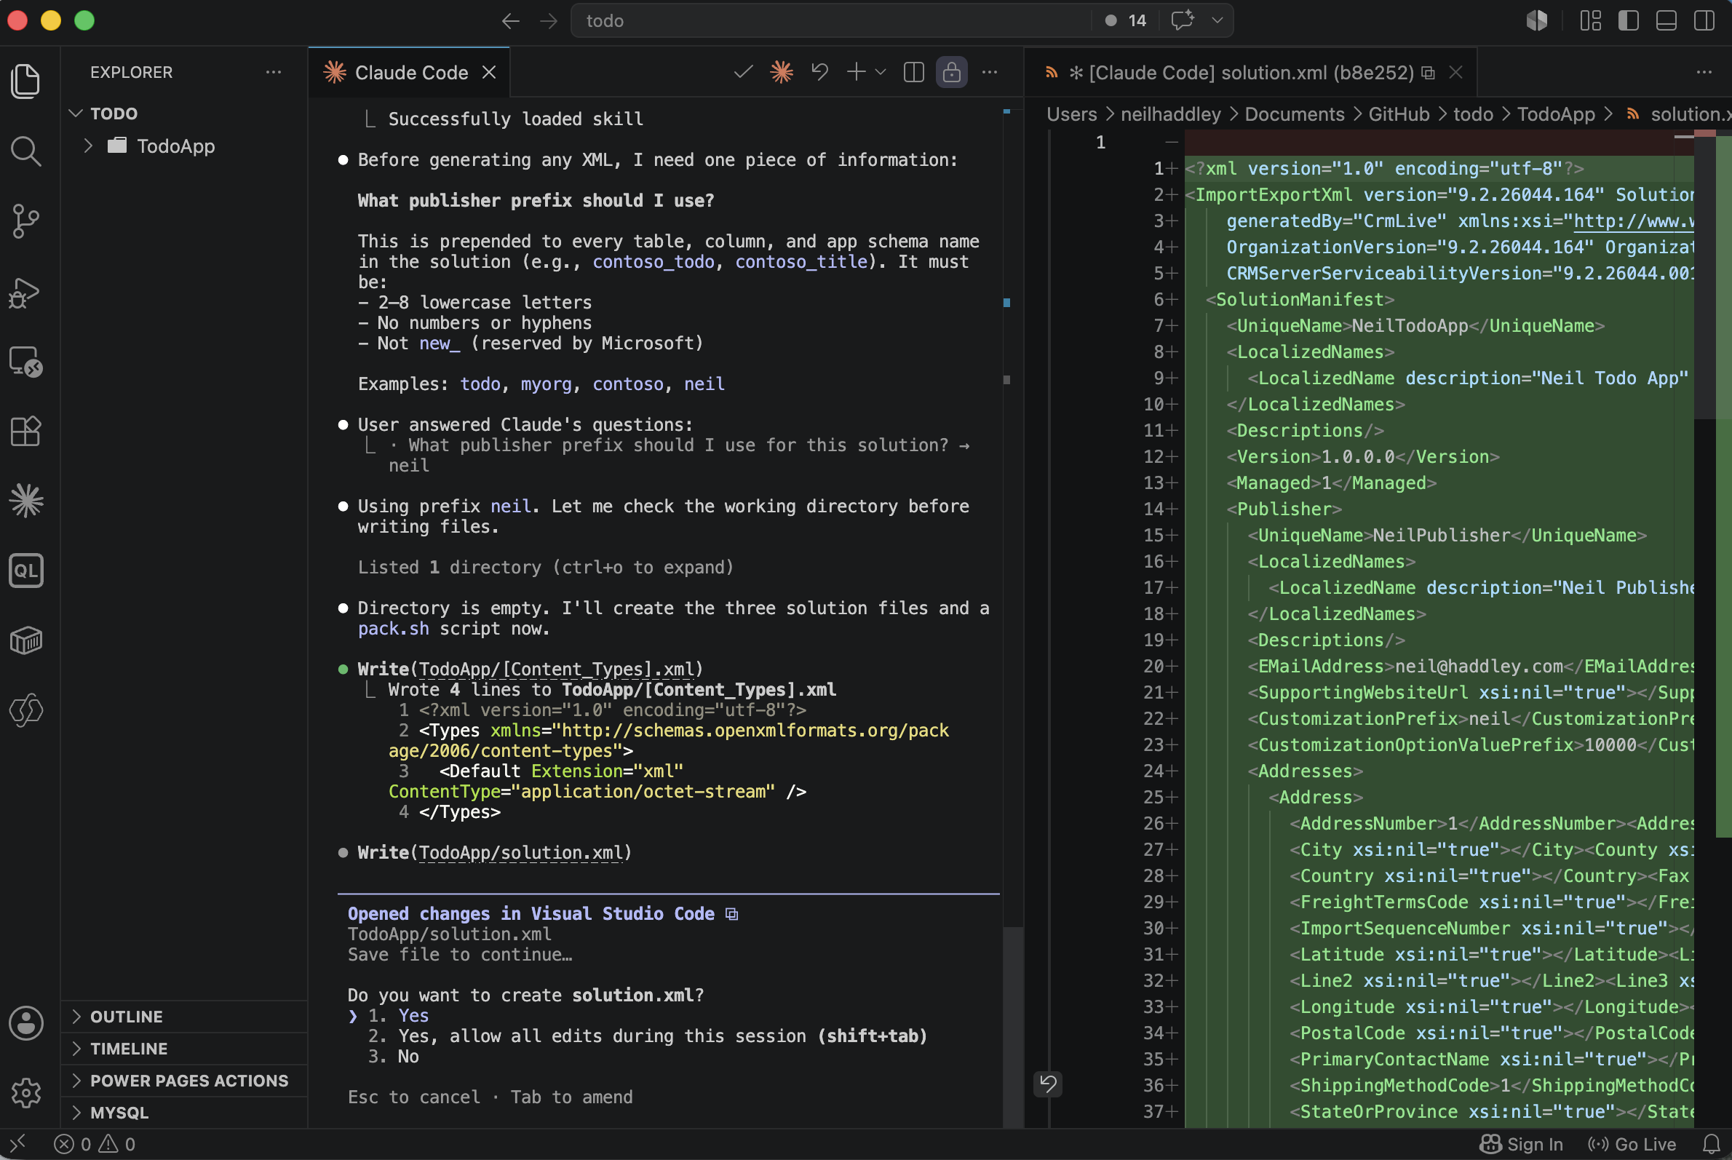Screen dimensions: 1732x1160
Task: Open Claude Code icon in activity bar
Action: (26, 501)
